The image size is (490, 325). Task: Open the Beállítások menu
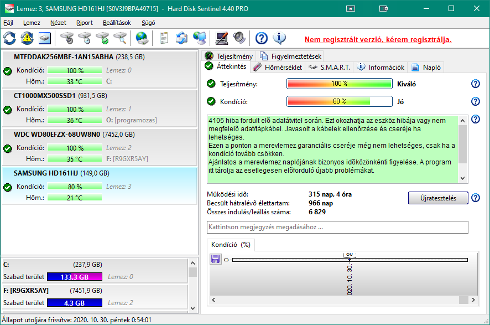tap(117, 23)
